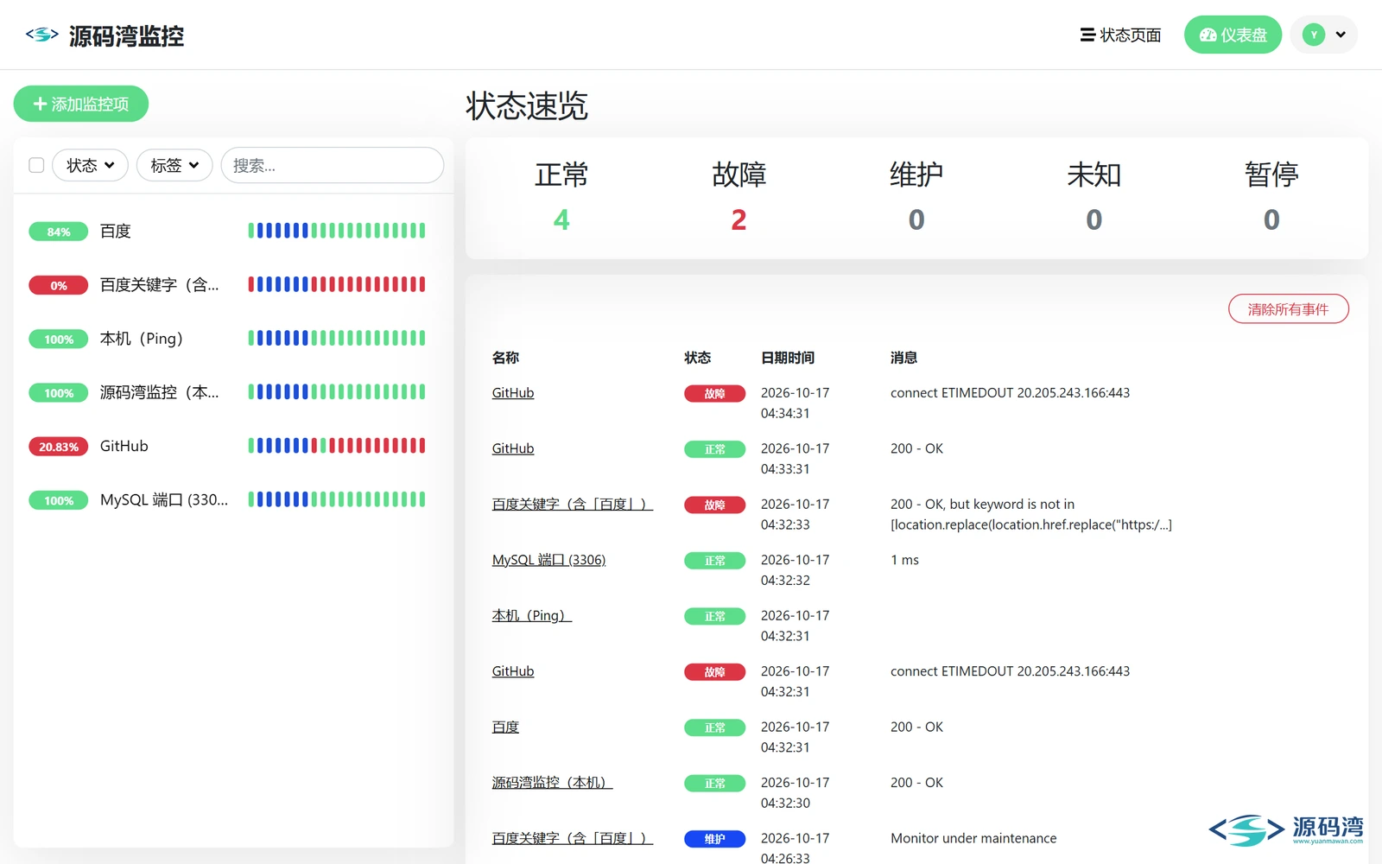Click the 1 ms message text

point(904,560)
